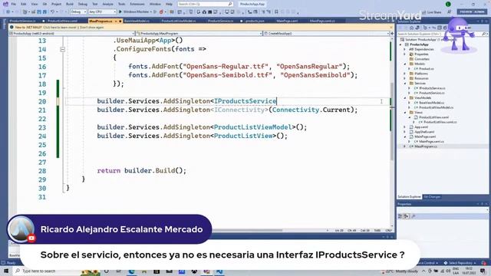Image resolution: width=491 pixels, height=276 pixels.
Task: Open the Git menu
Action: tap(44, 4)
